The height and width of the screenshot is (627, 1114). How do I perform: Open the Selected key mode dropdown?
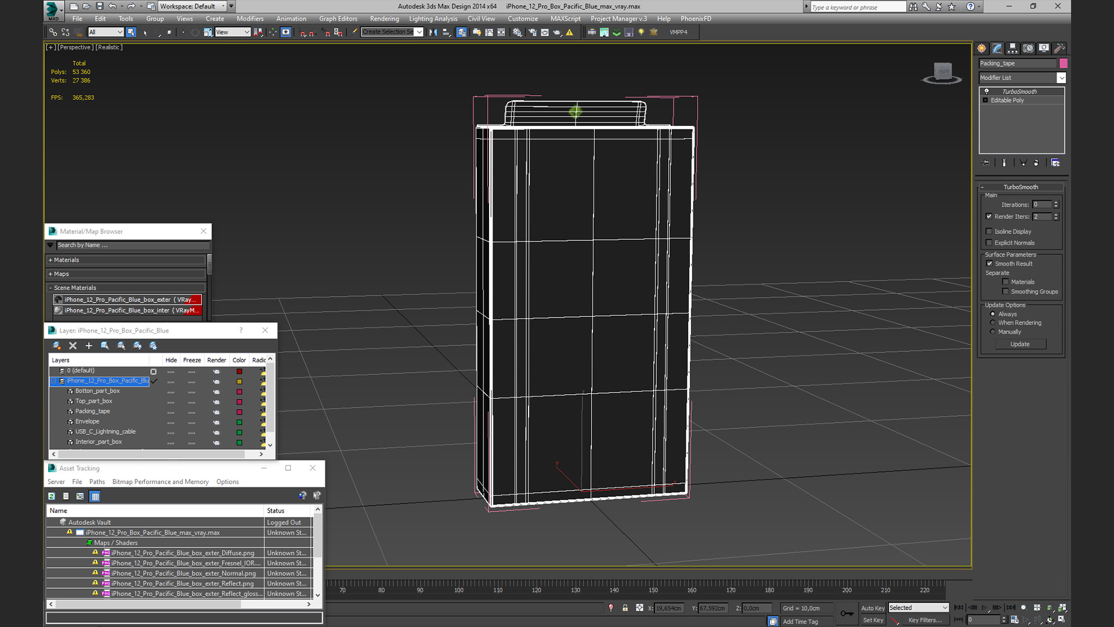[918, 608]
